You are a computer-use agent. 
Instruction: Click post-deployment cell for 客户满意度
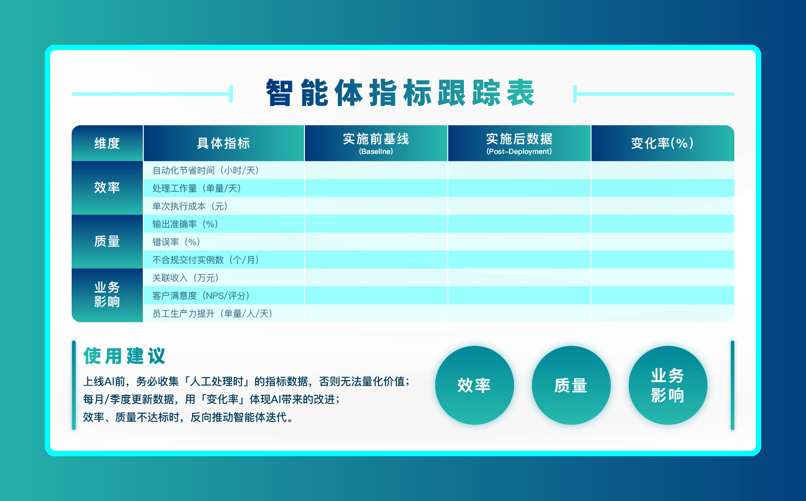pos(519,295)
